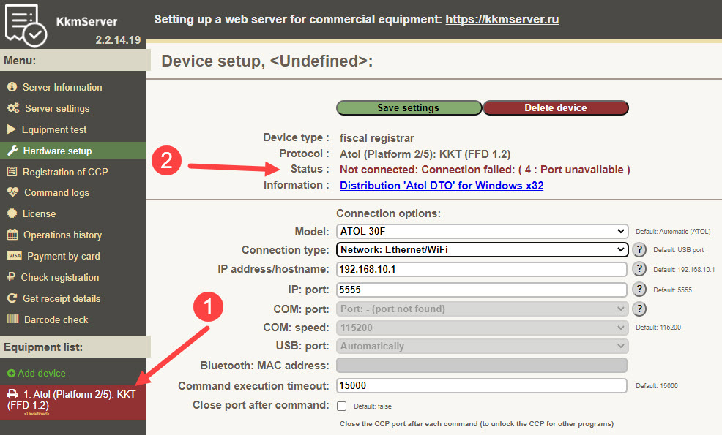Click the Equipment test play icon
The height and width of the screenshot is (435, 722).
pos(12,129)
